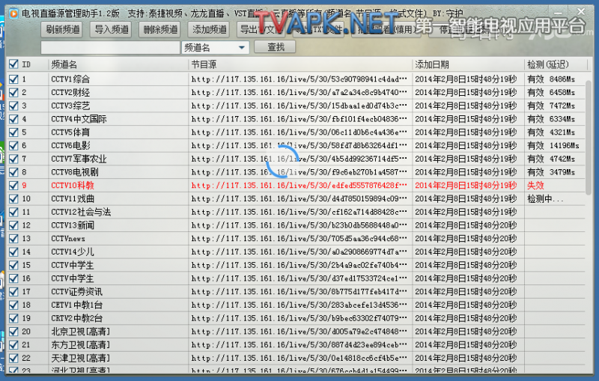The height and width of the screenshot is (381, 599).
Task: Select the 北京卫视[高清] channel name
Action: pyautogui.click(x=81, y=332)
